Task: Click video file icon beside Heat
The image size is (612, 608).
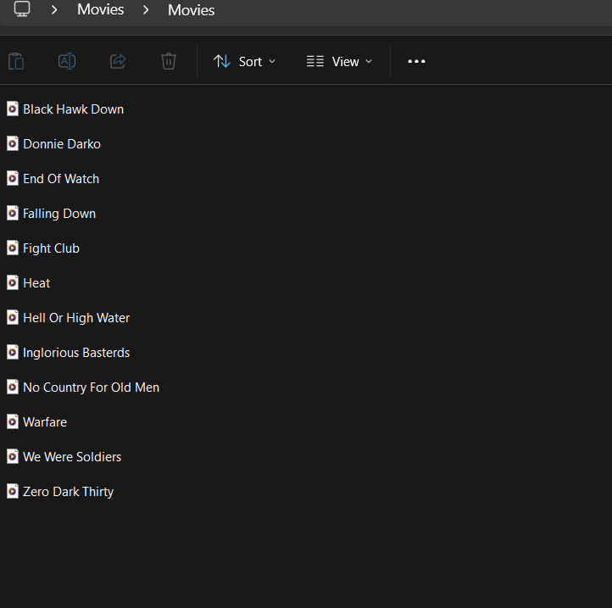Action: [x=13, y=282]
